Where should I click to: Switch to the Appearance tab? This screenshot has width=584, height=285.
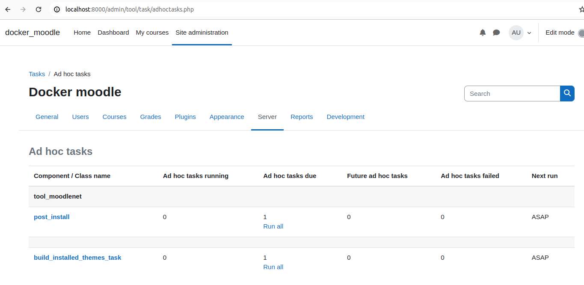click(227, 117)
